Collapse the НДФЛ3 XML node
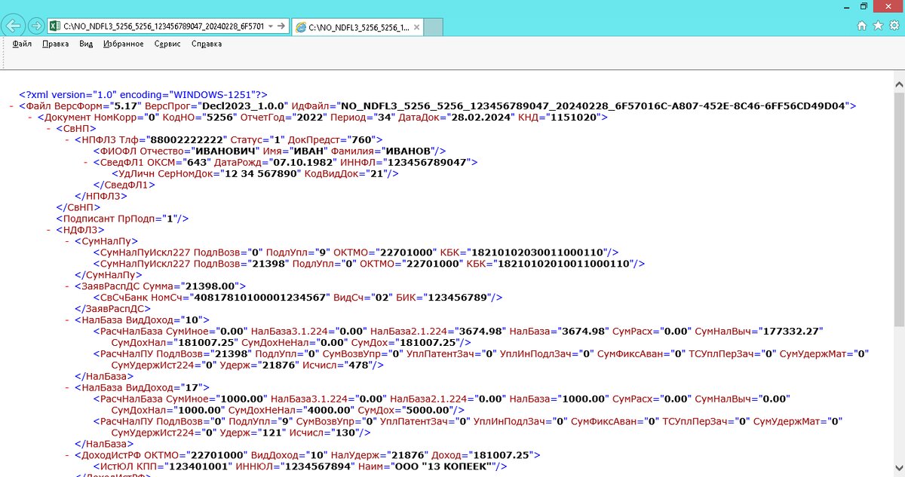The height and width of the screenshot is (477, 905). click(48, 229)
